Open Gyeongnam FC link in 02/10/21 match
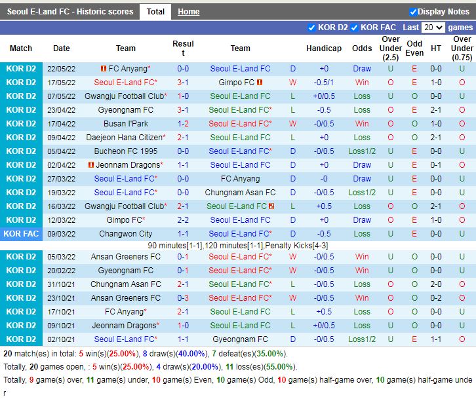The height and width of the screenshot is (399, 476). (x=240, y=339)
